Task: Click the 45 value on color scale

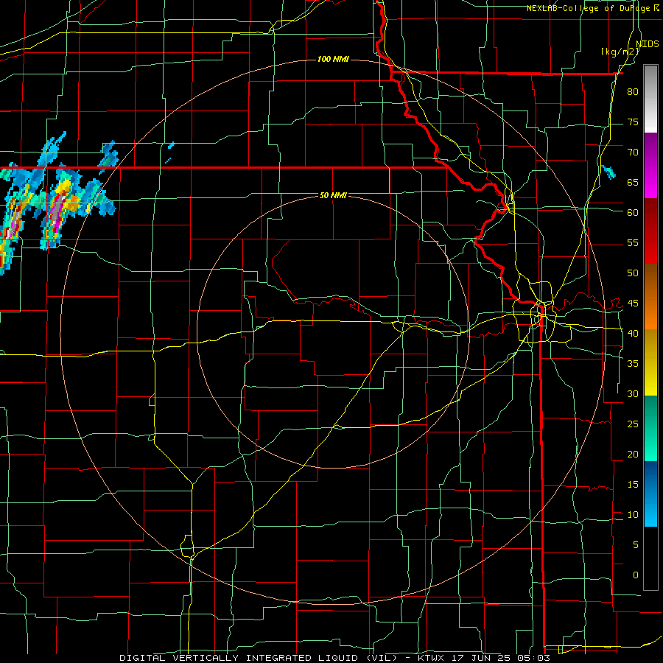Action: tap(633, 304)
